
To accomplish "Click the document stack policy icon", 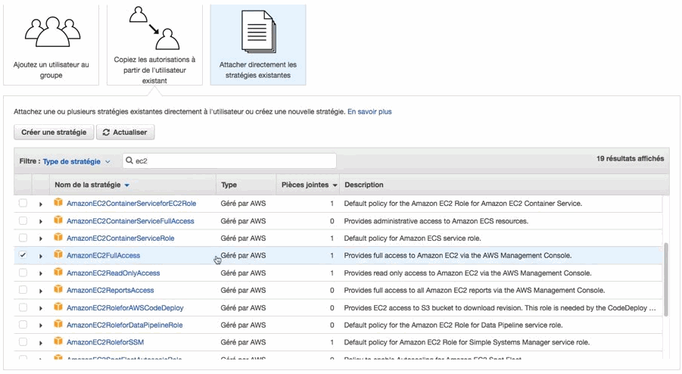I will click(x=258, y=33).
